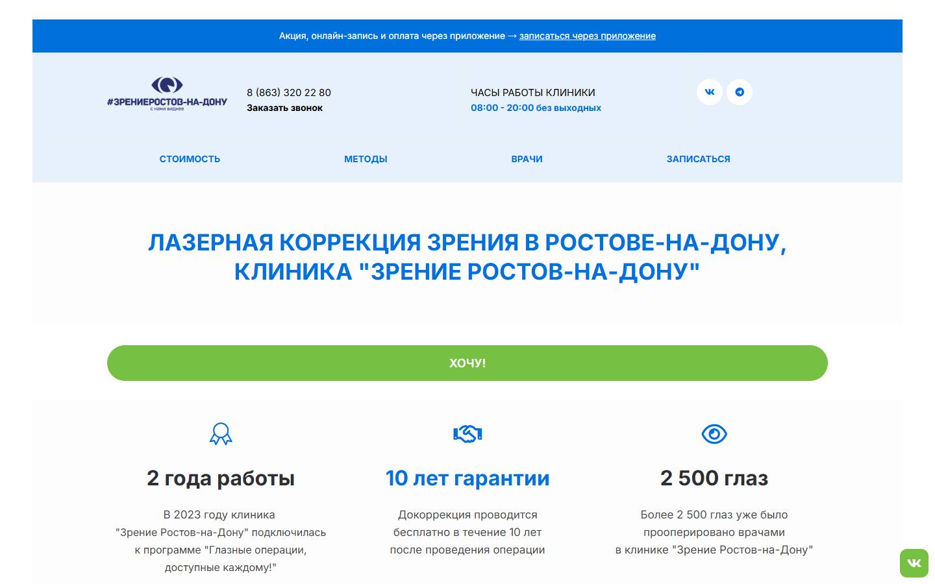The width and height of the screenshot is (935, 584).
Task: Open the СТОИМОСТЬ menu item
Action: coord(190,159)
